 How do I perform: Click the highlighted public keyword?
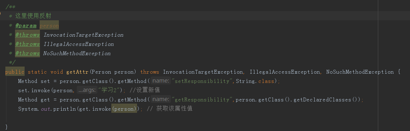15,72
